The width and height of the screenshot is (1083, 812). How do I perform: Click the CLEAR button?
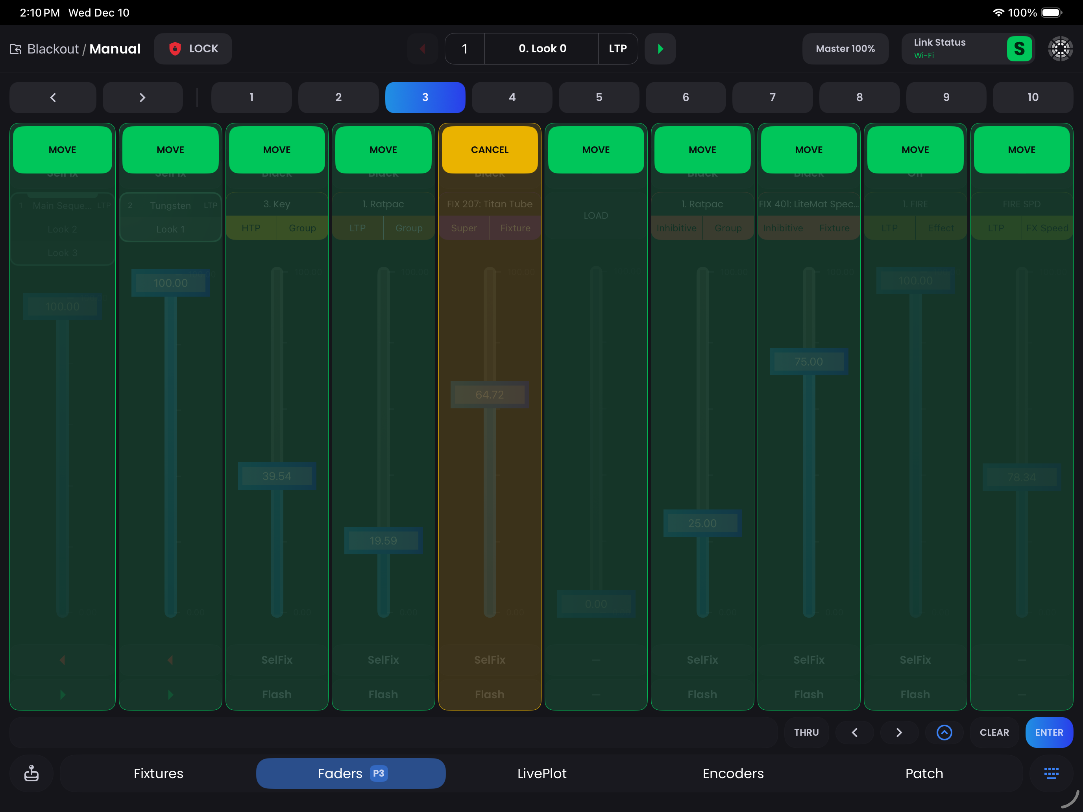[994, 732]
